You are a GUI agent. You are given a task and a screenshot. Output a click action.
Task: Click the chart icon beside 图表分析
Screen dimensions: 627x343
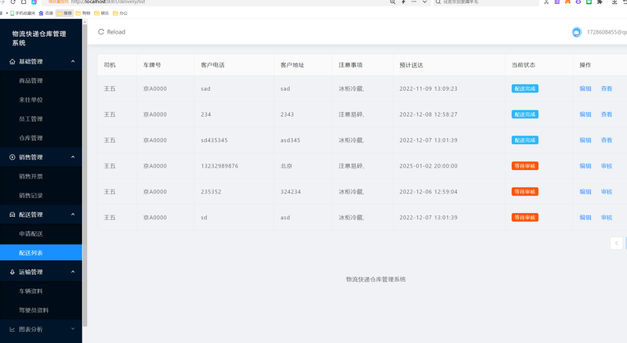point(13,330)
